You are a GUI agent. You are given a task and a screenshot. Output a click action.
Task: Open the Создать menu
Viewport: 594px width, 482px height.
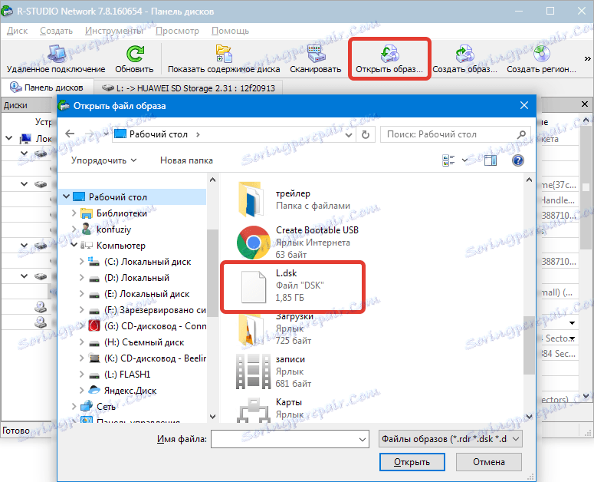pos(56,31)
